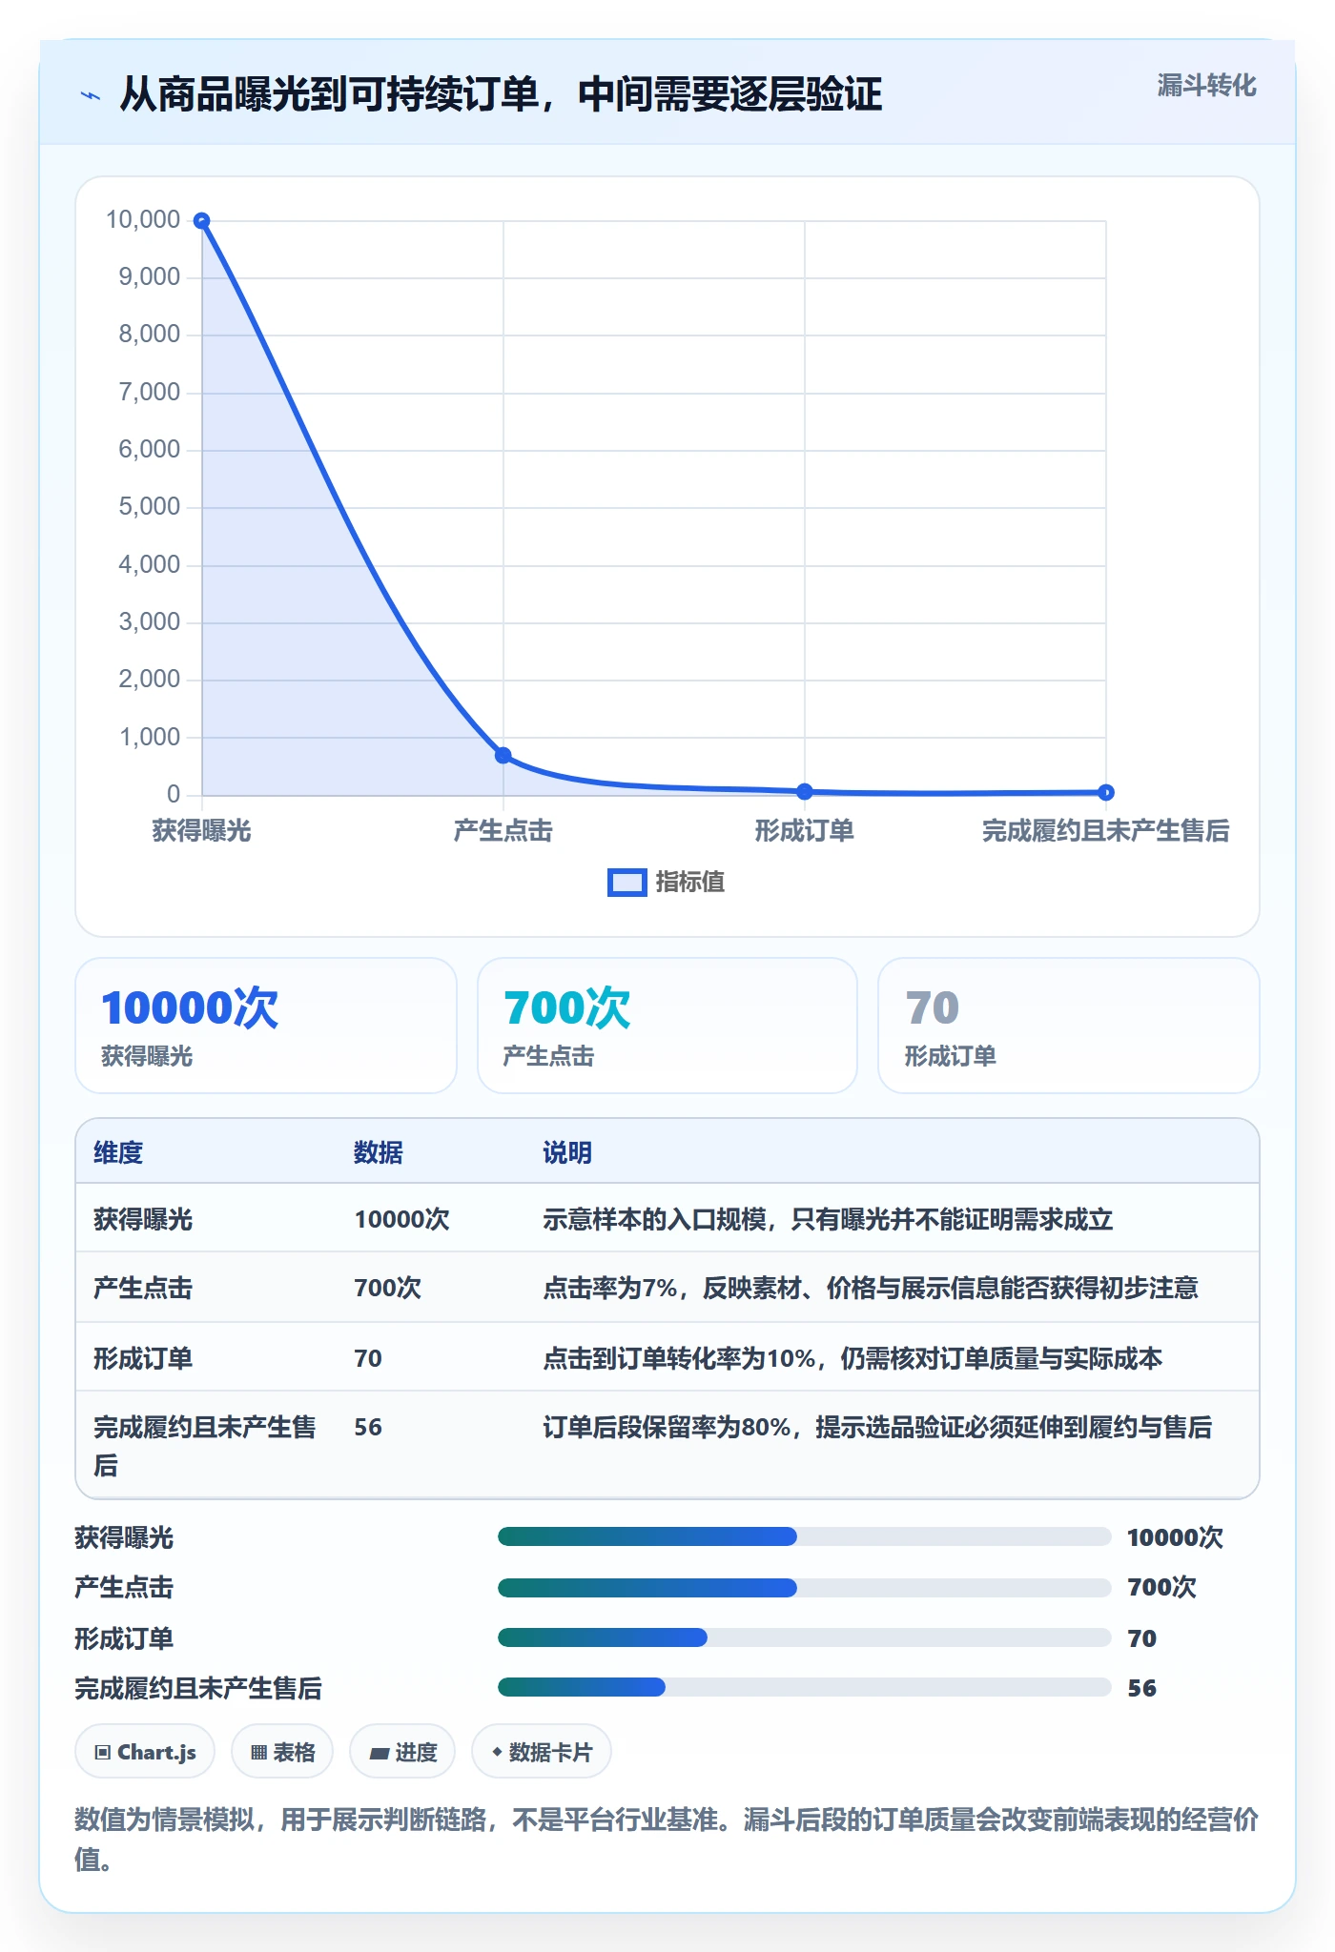Click the 表格 grid icon

[258, 1752]
